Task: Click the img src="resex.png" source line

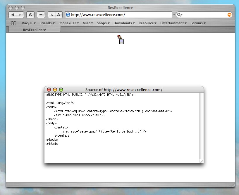Action: [x=104, y=131]
